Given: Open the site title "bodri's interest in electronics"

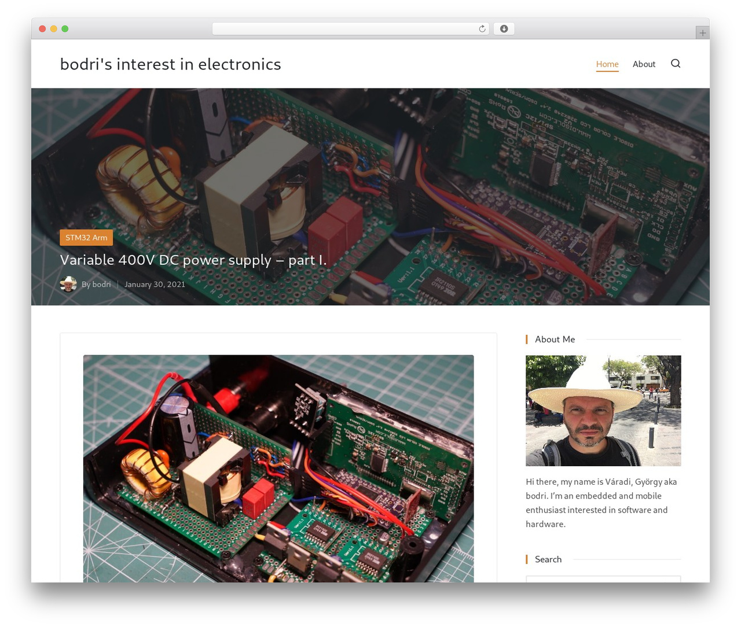Looking at the screenshot, I should (170, 64).
